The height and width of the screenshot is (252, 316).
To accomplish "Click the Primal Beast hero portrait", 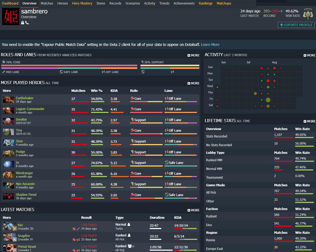I will (x=9, y=248).
